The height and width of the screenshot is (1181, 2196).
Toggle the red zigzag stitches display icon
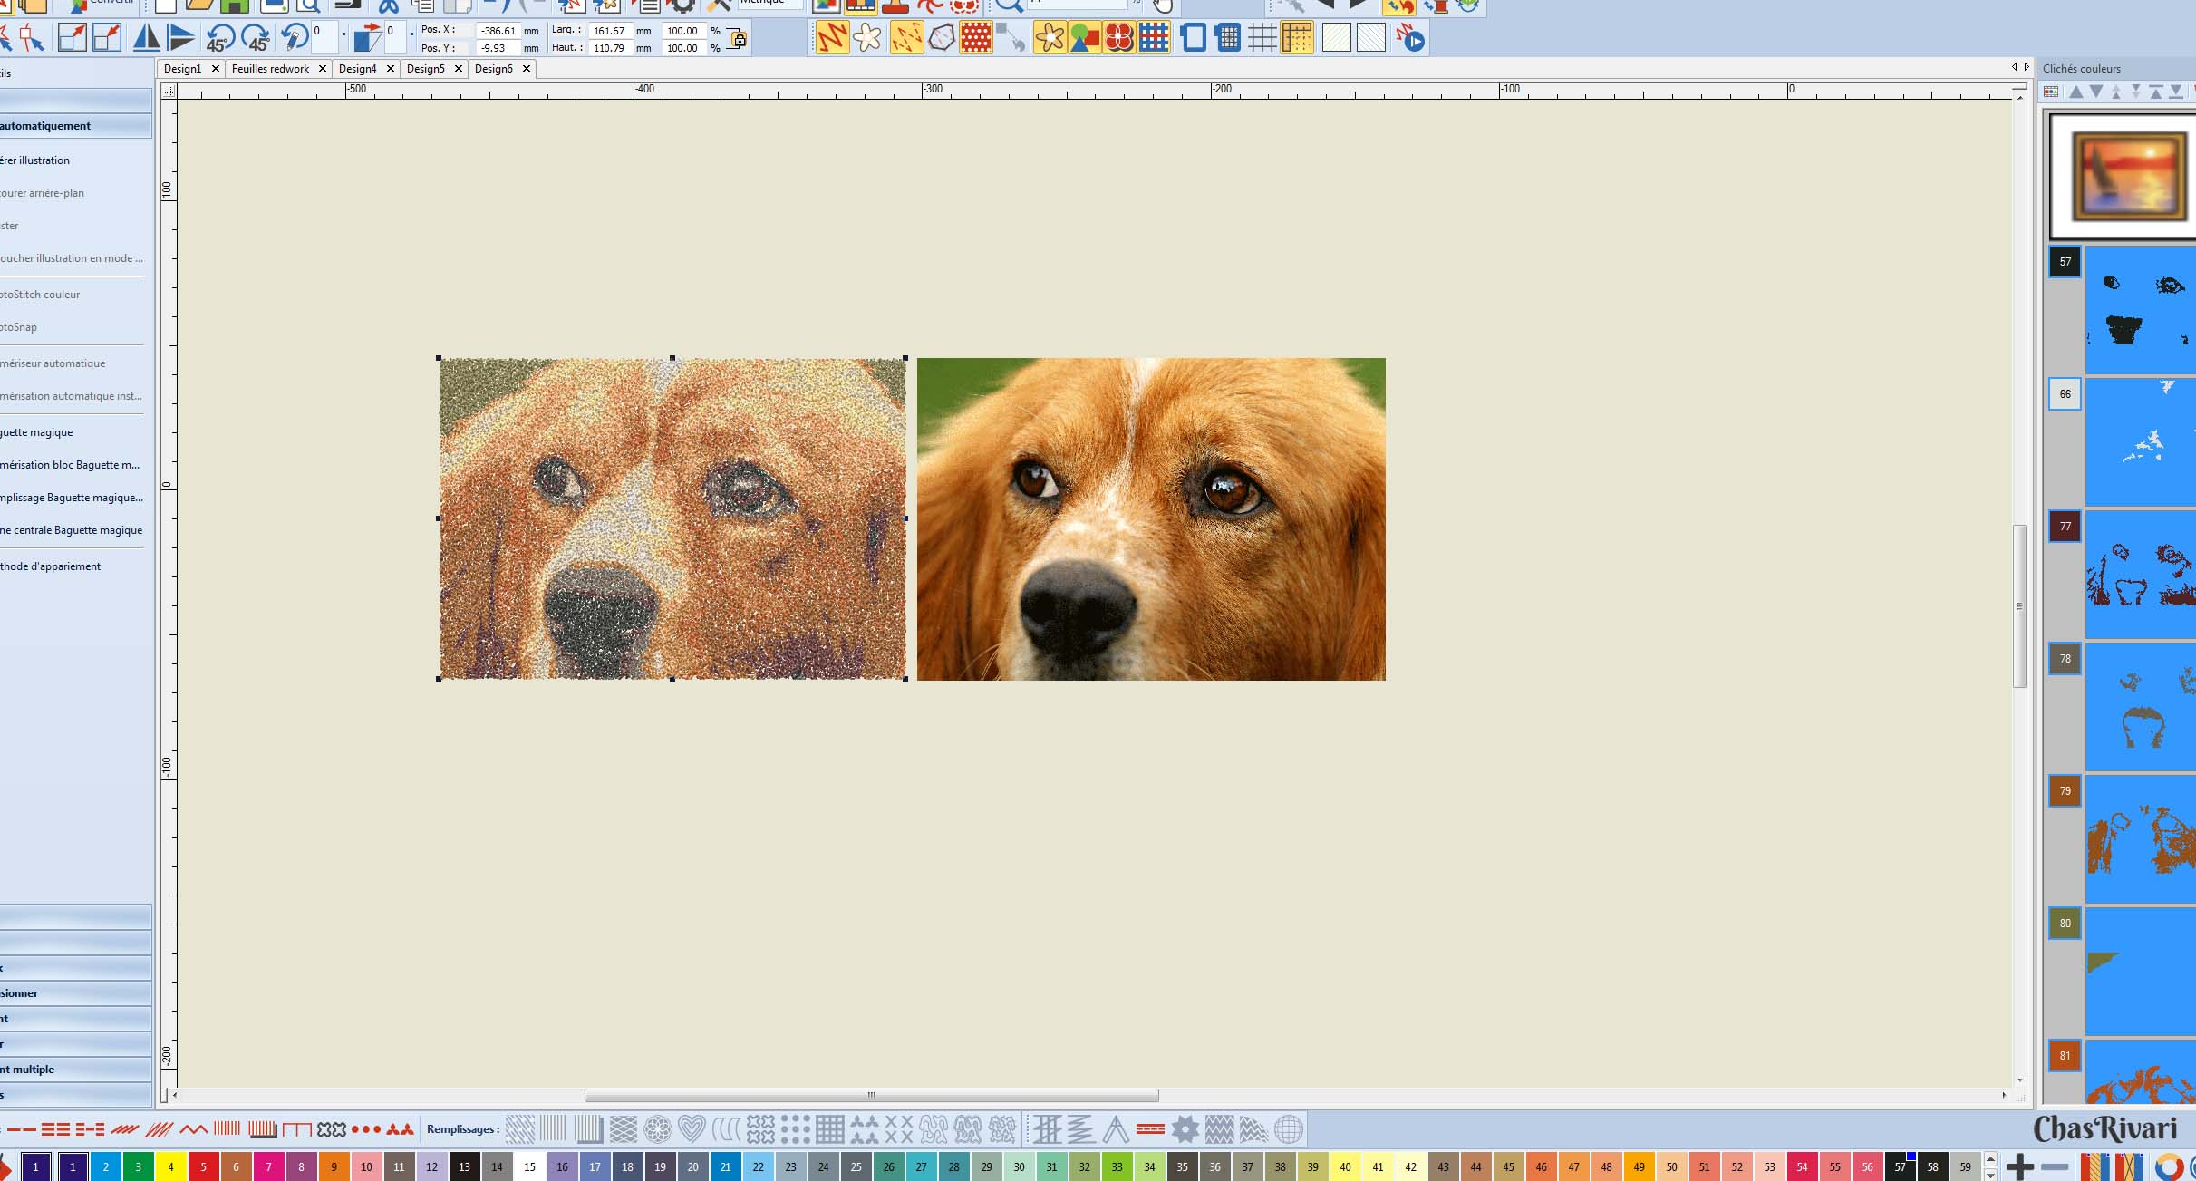point(832,38)
